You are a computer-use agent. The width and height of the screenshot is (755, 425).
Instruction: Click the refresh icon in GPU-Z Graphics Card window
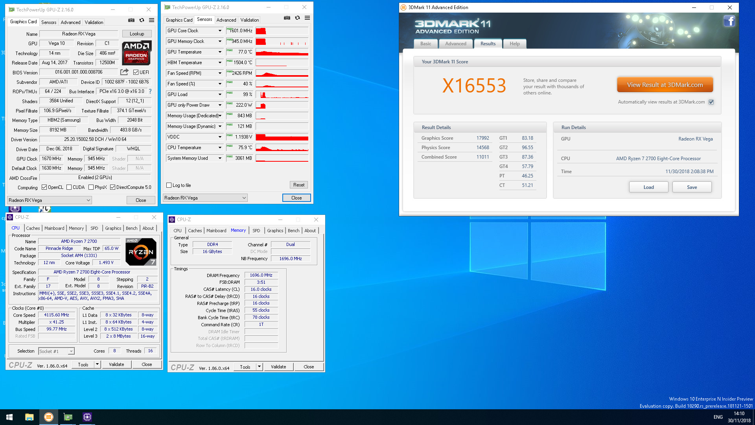pos(142,20)
